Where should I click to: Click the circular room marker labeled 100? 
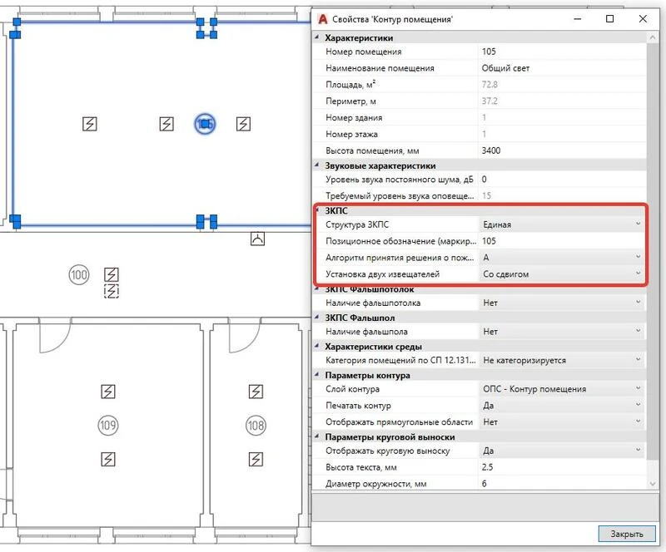click(79, 274)
